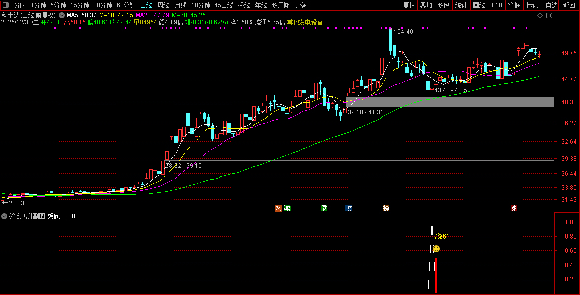This screenshot has width=580, height=295.
Task: Click the 28.82 - 29.10 gap label
Action: [x=184, y=166]
